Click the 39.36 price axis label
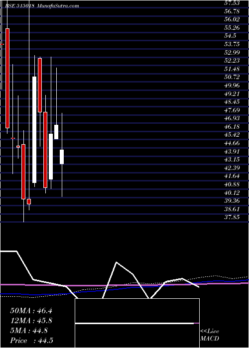This screenshot has width=249, height=348. click(x=232, y=201)
